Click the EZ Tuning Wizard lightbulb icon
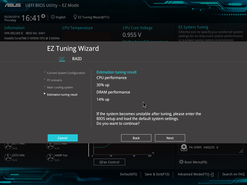Viewport: 247px width, 185px height. pos(75,17)
